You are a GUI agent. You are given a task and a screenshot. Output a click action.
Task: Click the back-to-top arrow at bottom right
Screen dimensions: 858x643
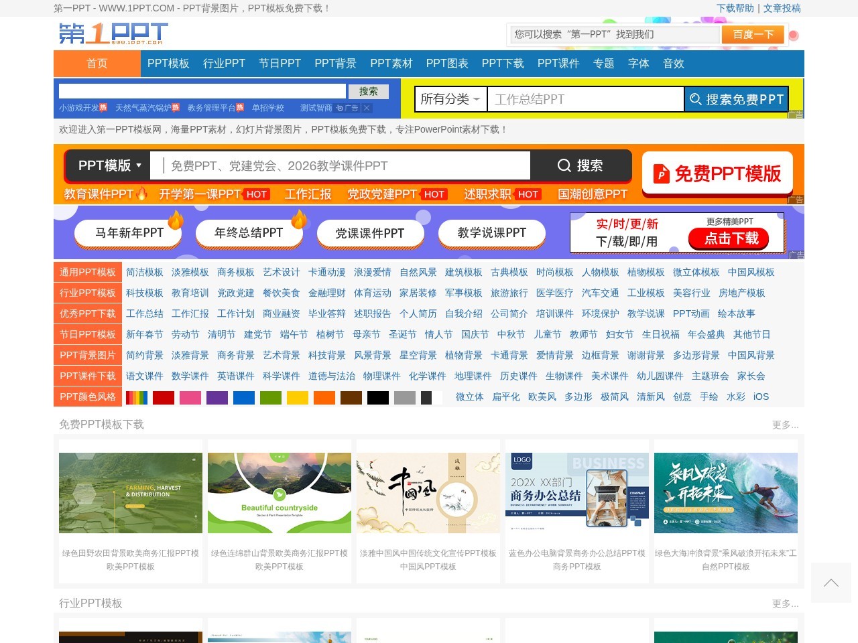pyautogui.click(x=831, y=583)
